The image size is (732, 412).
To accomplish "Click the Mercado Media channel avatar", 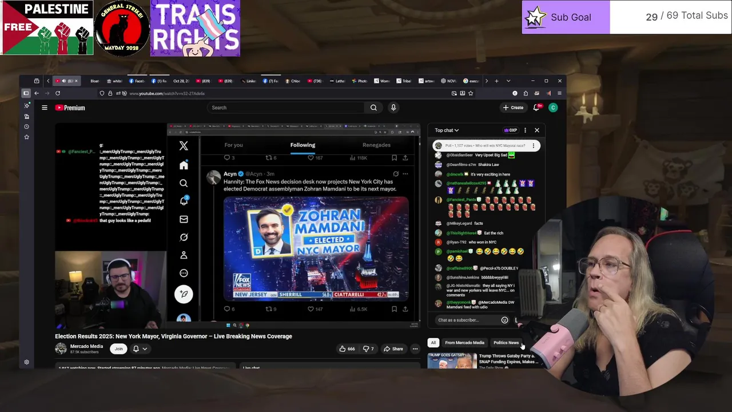I will coord(61,348).
